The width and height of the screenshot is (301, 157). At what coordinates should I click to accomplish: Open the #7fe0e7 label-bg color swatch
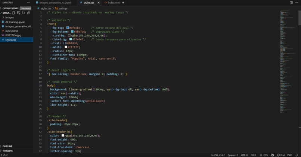click(x=71, y=39)
